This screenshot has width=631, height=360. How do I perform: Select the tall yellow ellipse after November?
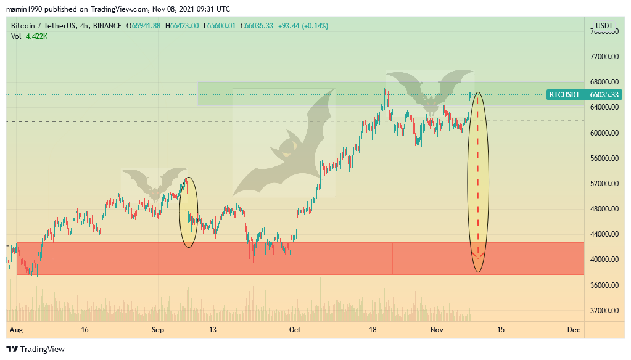[478, 182]
